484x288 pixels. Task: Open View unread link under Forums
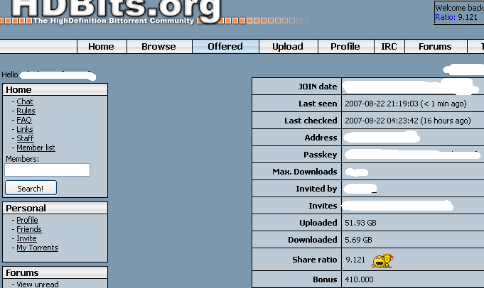click(38, 284)
